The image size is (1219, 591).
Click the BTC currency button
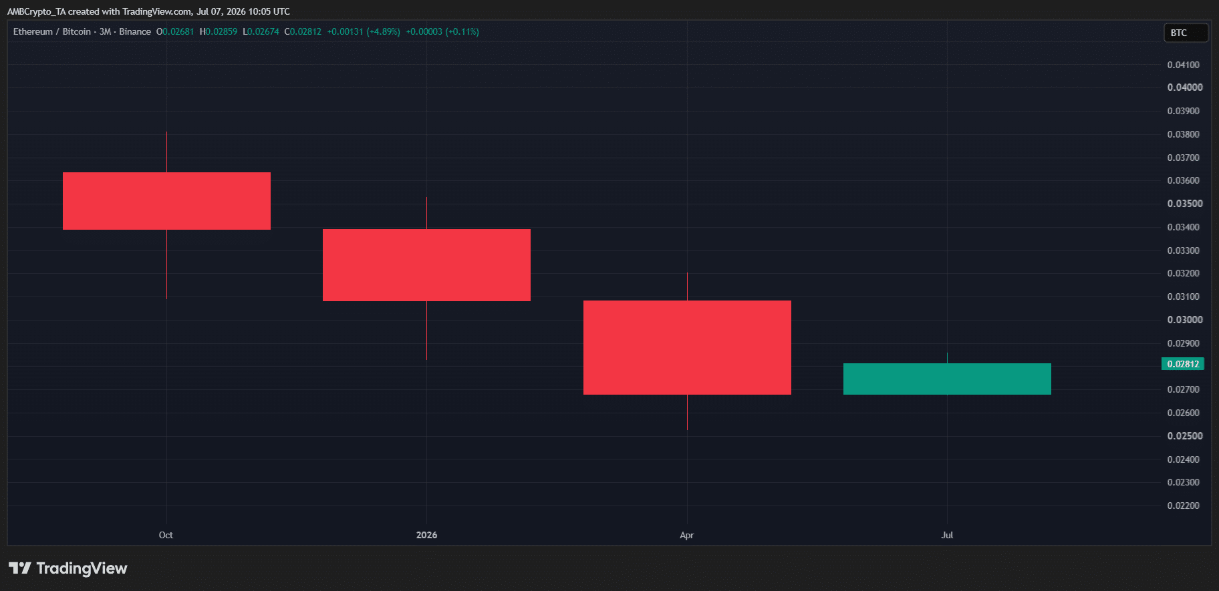pyautogui.click(x=1186, y=33)
